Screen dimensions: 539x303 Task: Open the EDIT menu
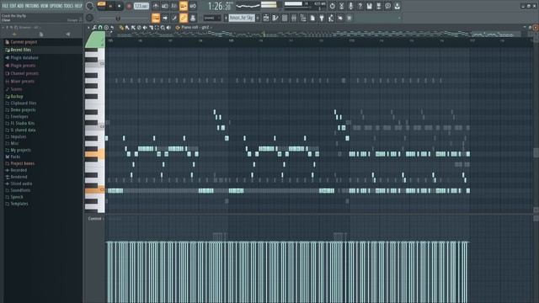point(13,6)
